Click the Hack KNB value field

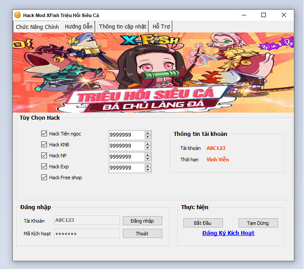[x=127, y=146]
